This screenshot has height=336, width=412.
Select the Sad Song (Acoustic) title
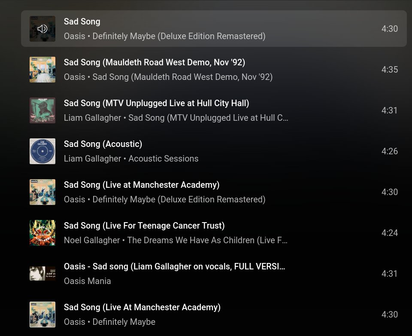click(103, 144)
